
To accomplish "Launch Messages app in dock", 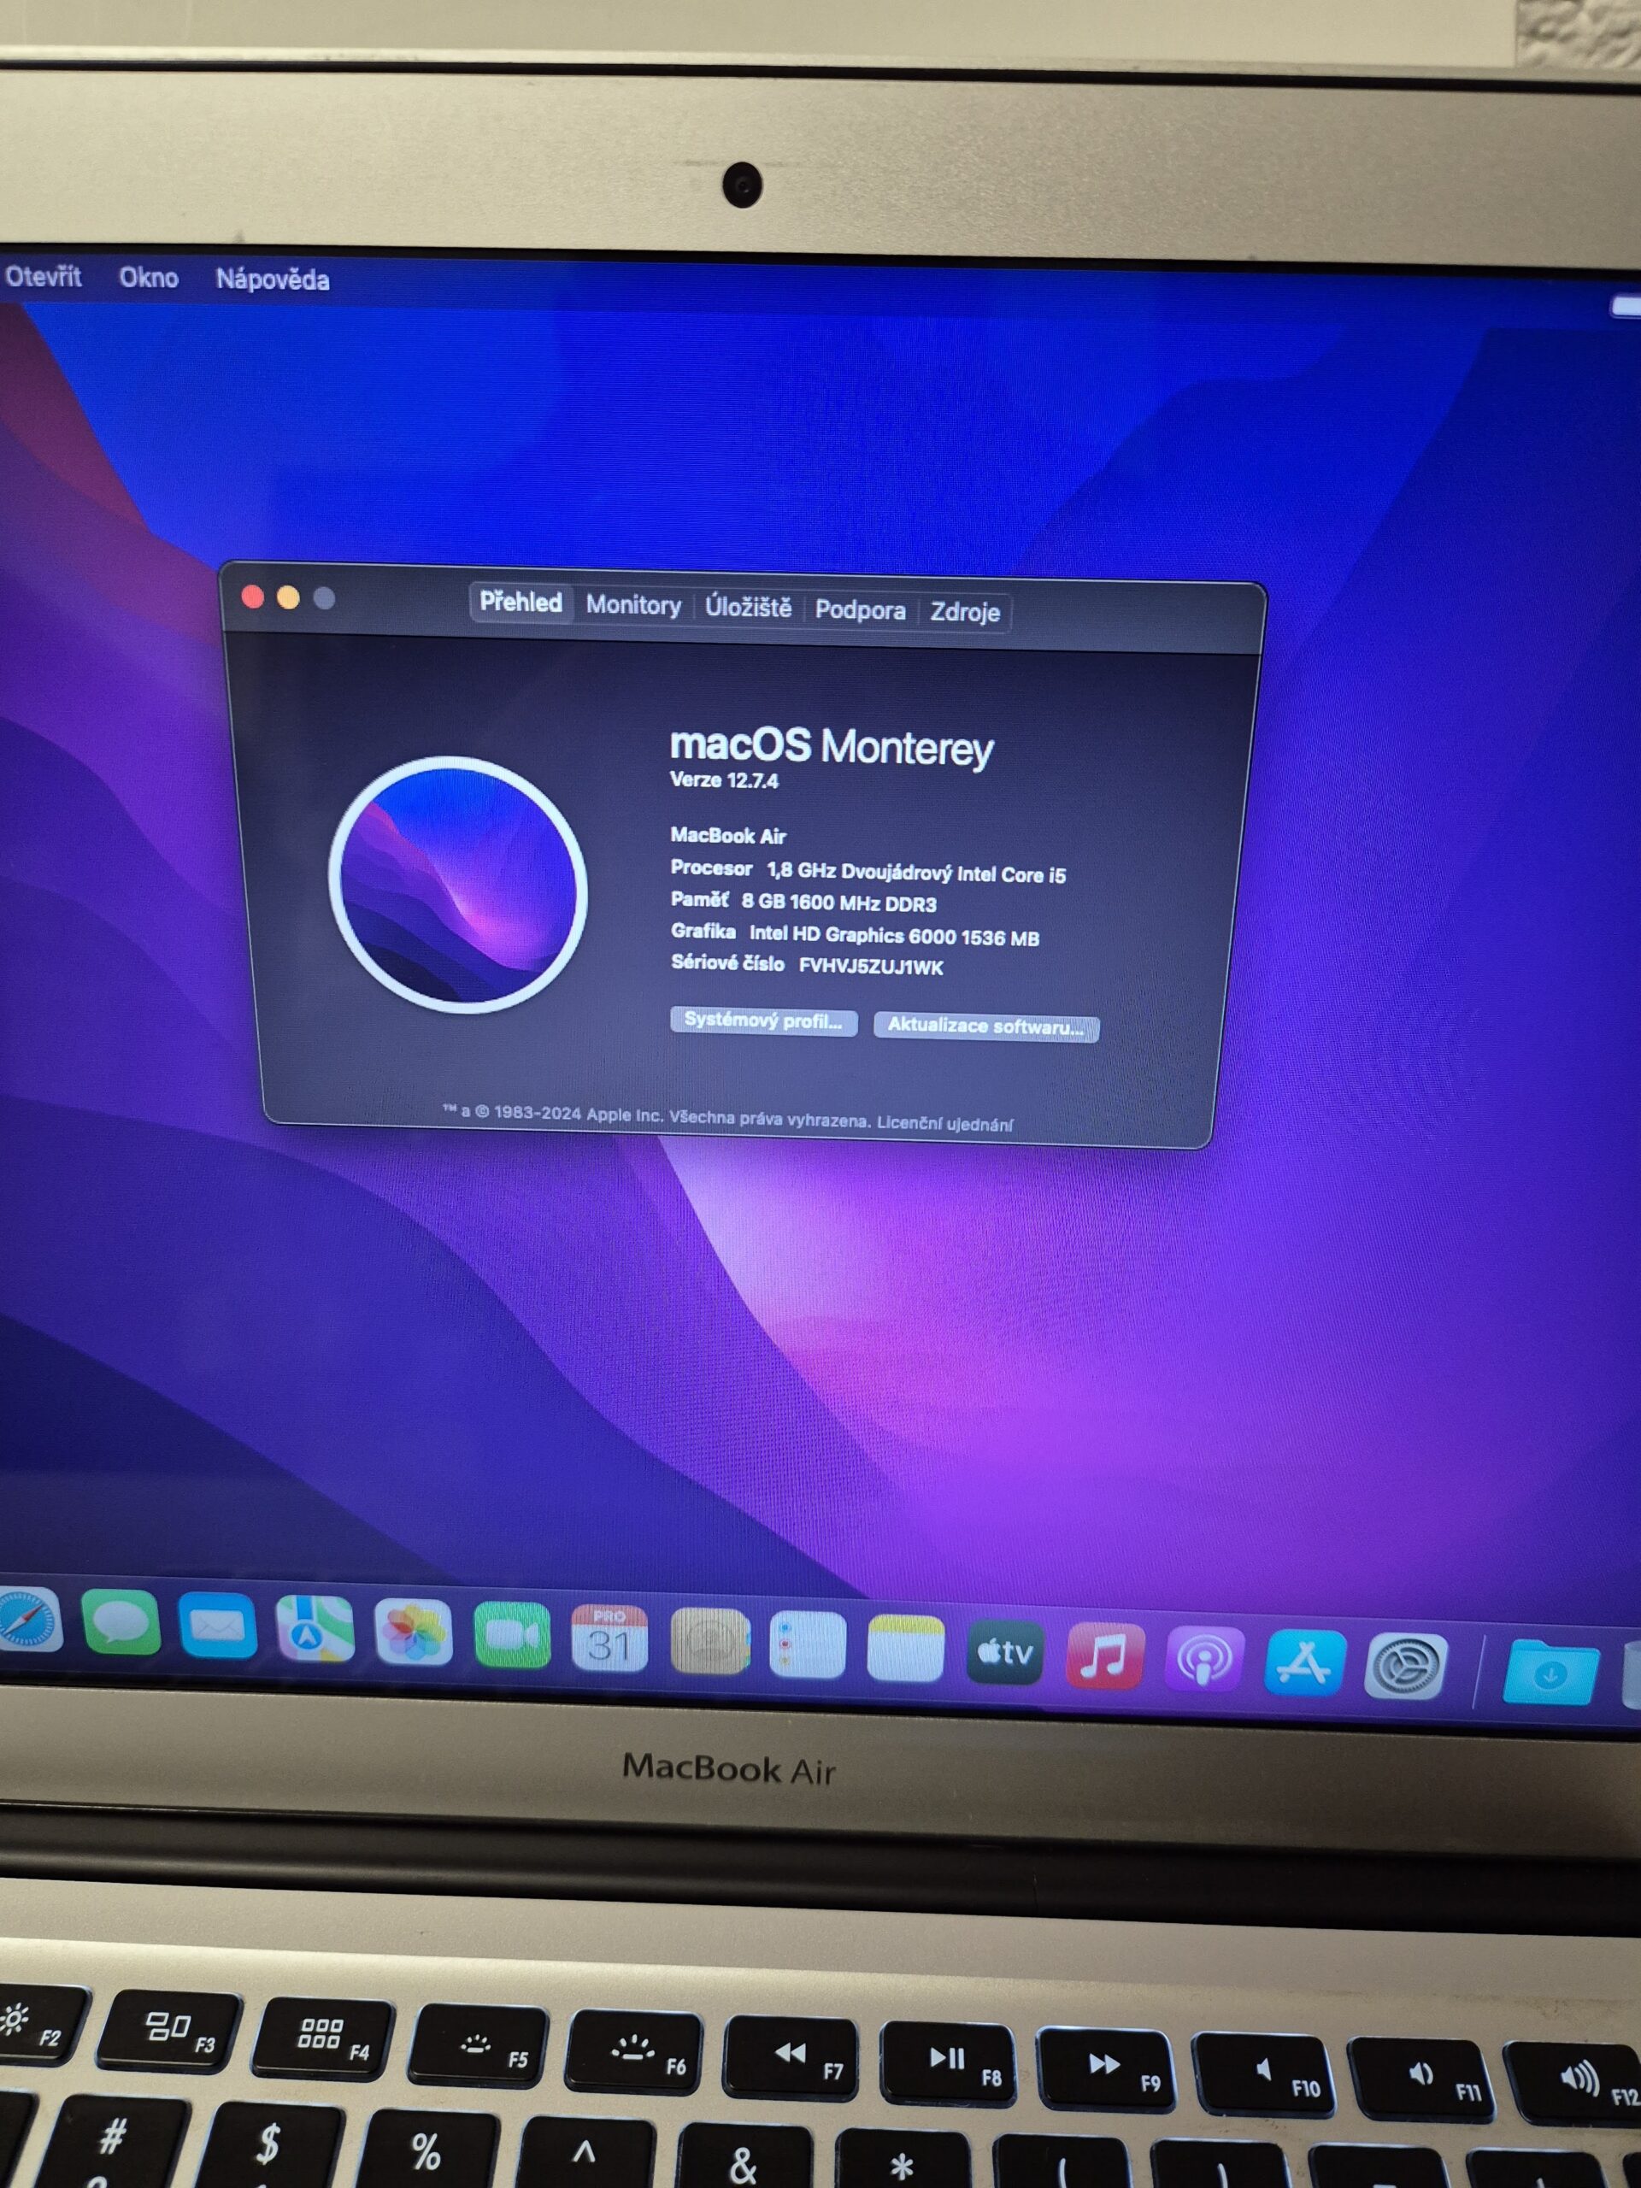I will [121, 1622].
